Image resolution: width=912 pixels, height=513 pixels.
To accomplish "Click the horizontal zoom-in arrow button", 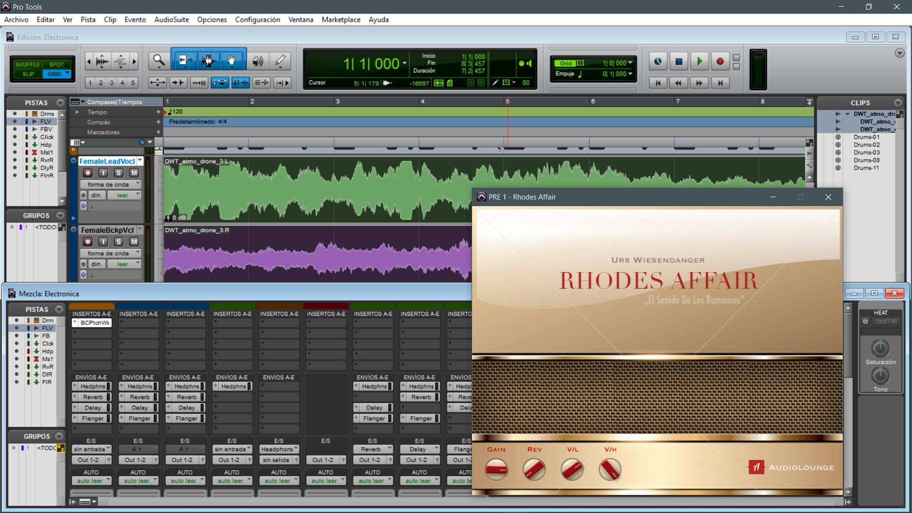I will [x=134, y=61].
